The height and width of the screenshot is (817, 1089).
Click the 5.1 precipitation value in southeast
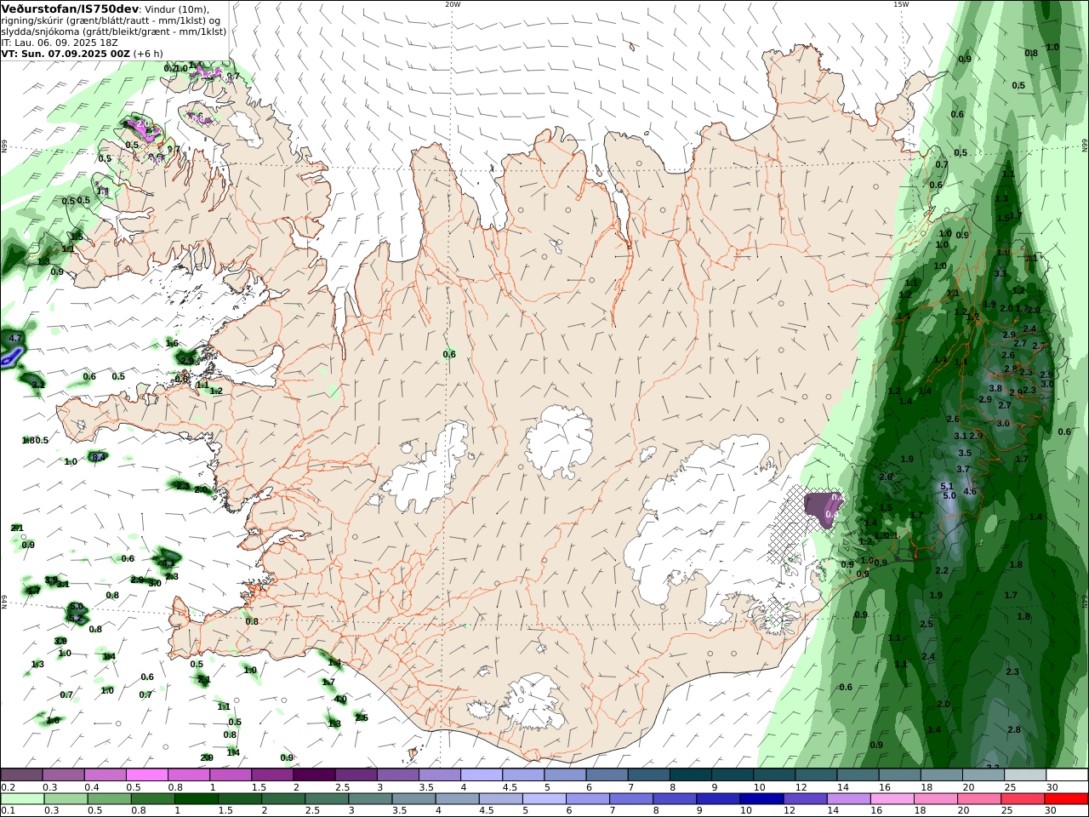pos(947,486)
